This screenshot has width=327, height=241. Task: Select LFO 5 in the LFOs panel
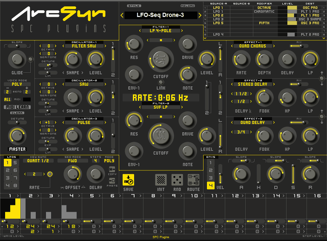pos(15,162)
